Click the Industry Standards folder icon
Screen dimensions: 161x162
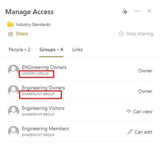tap(10, 24)
